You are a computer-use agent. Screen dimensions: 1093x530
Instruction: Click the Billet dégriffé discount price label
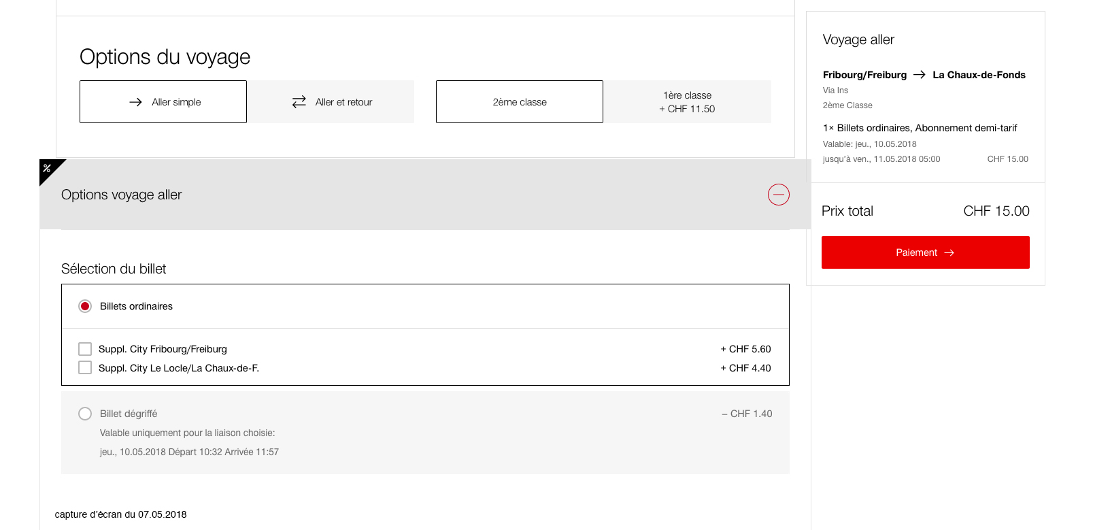(x=747, y=414)
